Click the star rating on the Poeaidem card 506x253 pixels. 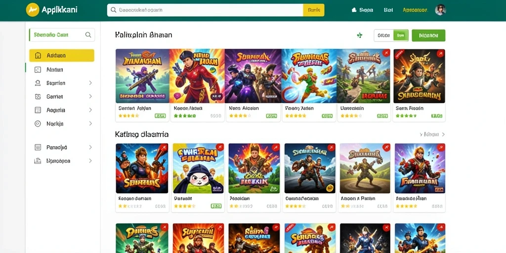pyautogui.click(x=241, y=206)
